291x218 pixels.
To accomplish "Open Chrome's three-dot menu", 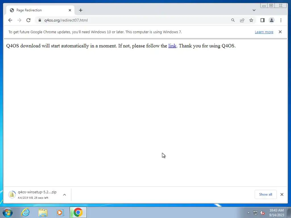I will tap(281, 20).
